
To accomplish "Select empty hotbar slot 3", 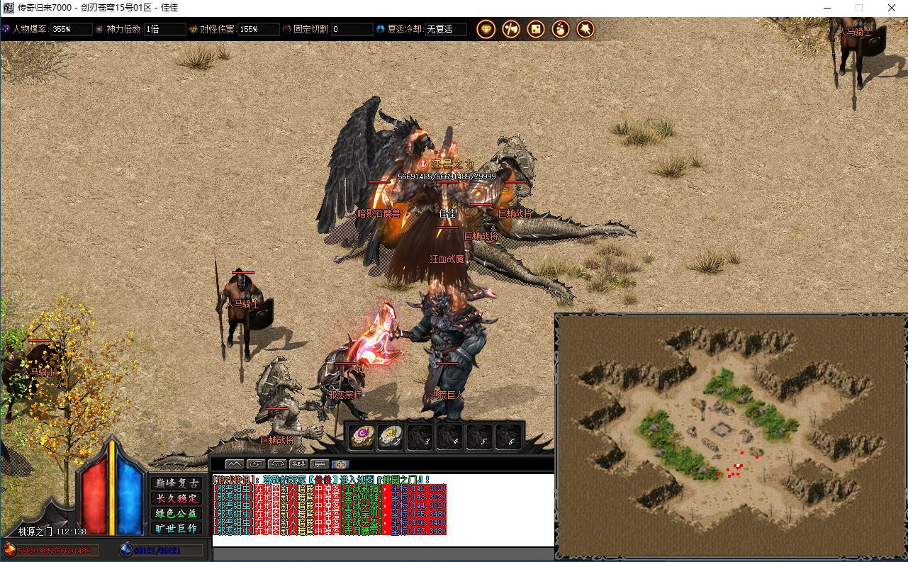I will (420, 436).
